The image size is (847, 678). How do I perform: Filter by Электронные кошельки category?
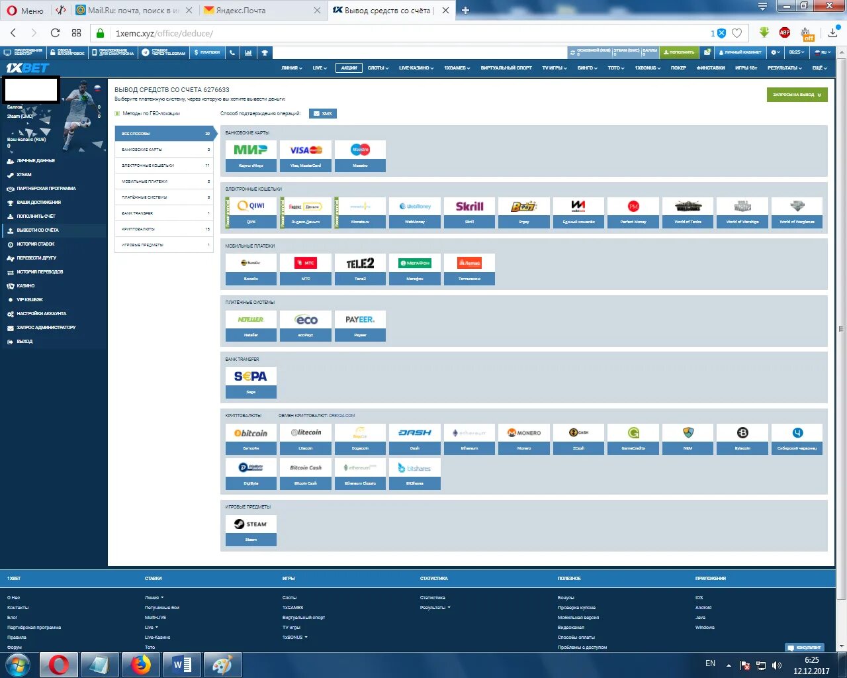[x=164, y=166]
